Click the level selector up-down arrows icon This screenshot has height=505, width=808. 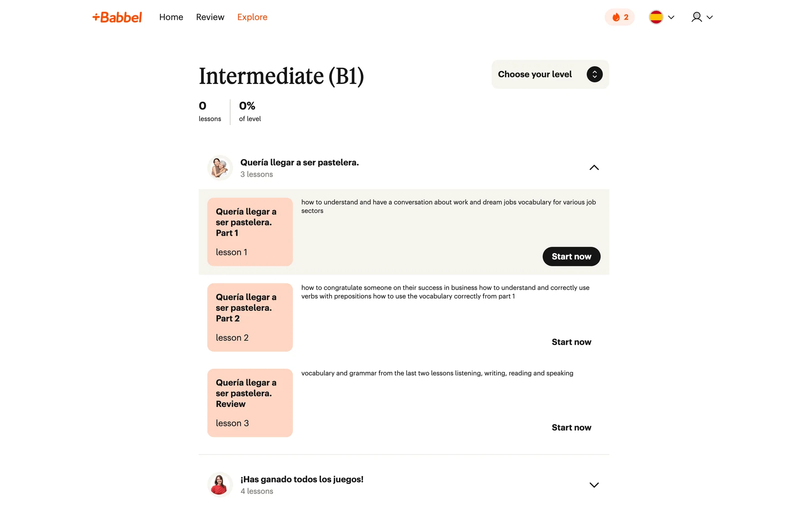[x=594, y=74]
